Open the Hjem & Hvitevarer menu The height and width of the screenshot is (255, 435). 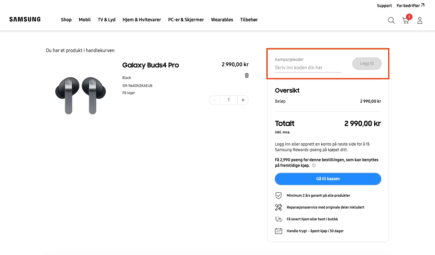142,20
